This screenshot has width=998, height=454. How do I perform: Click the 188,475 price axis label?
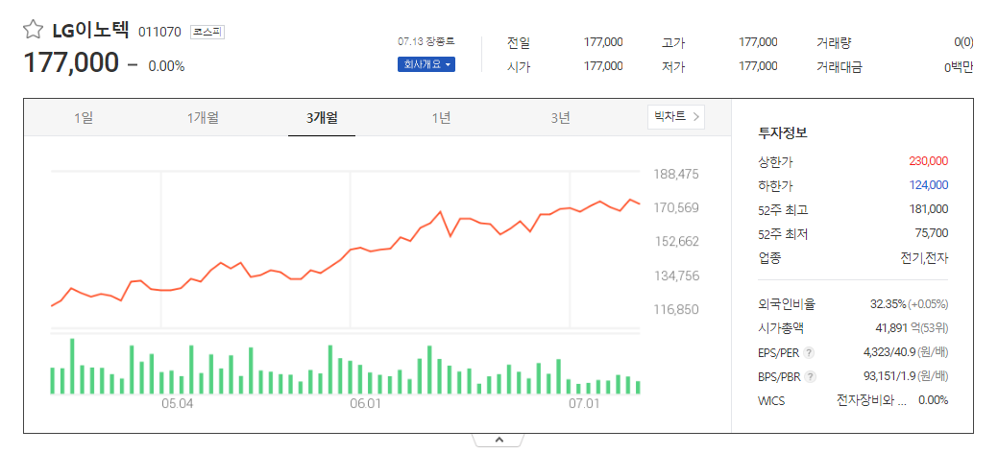pyautogui.click(x=676, y=174)
